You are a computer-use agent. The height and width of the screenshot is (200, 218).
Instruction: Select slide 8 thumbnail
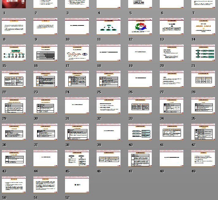tap(14, 26)
